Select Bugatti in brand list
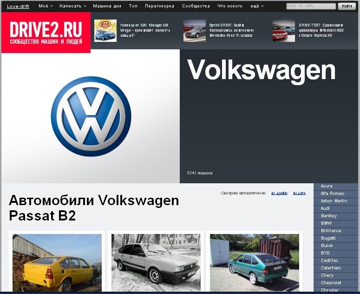 [328, 238]
